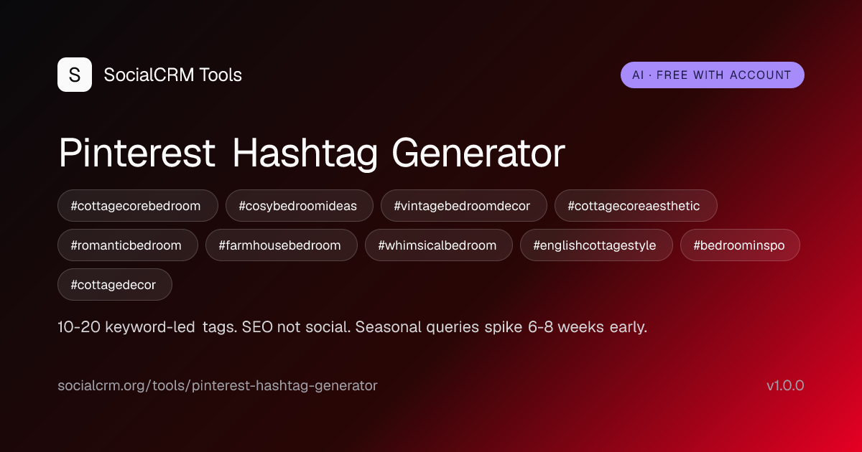This screenshot has height=452, width=862.
Task: Pick the #cottagedecor hashtag chip
Action: (115, 285)
